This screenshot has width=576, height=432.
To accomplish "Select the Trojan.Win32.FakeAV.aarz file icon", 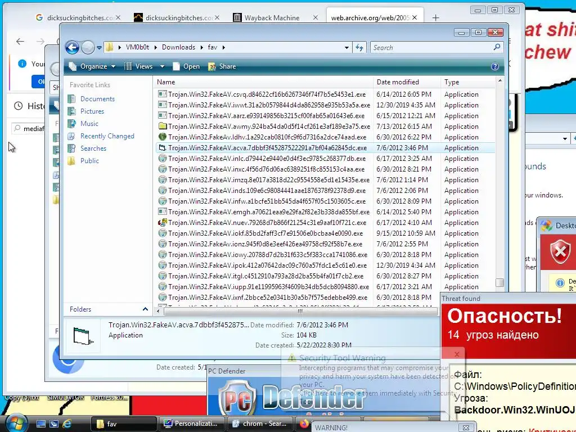I will click(x=163, y=115).
